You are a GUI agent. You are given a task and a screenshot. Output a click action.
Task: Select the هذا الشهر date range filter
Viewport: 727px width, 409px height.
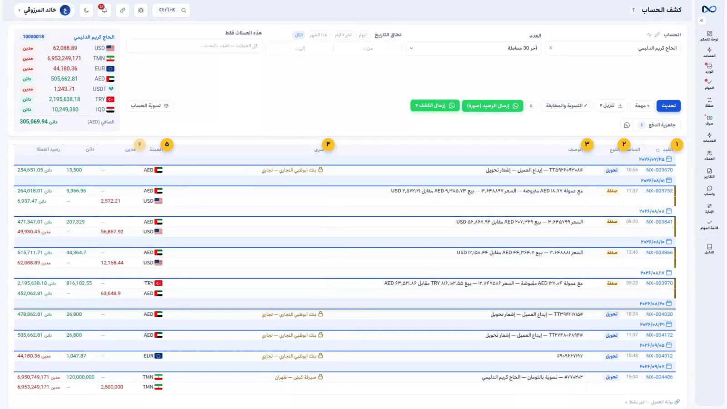(x=319, y=35)
